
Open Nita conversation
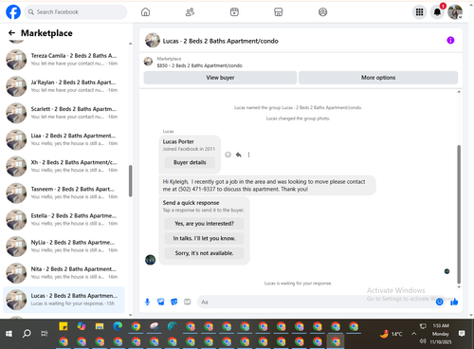pos(64,273)
